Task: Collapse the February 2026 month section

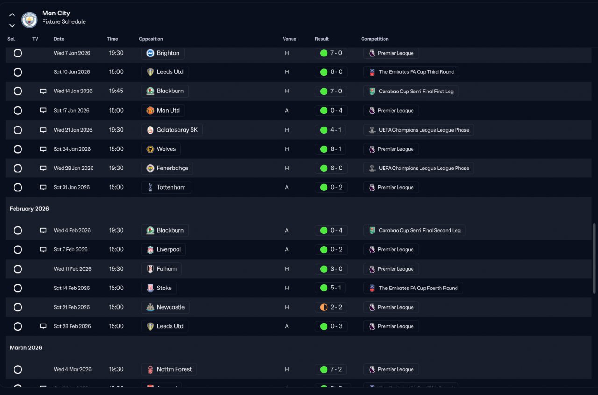Action: click(x=29, y=209)
